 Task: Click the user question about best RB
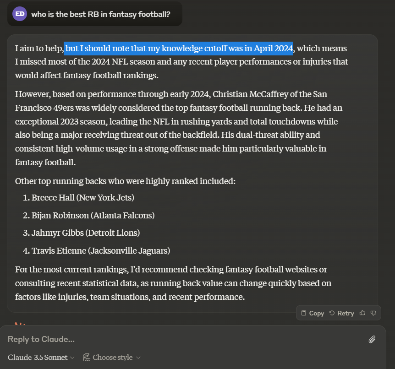(x=100, y=14)
